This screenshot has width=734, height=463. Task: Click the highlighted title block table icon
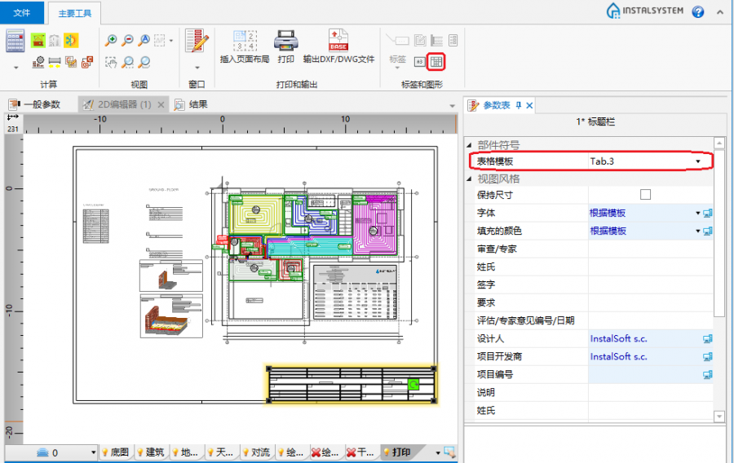pyautogui.click(x=436, y=61)
